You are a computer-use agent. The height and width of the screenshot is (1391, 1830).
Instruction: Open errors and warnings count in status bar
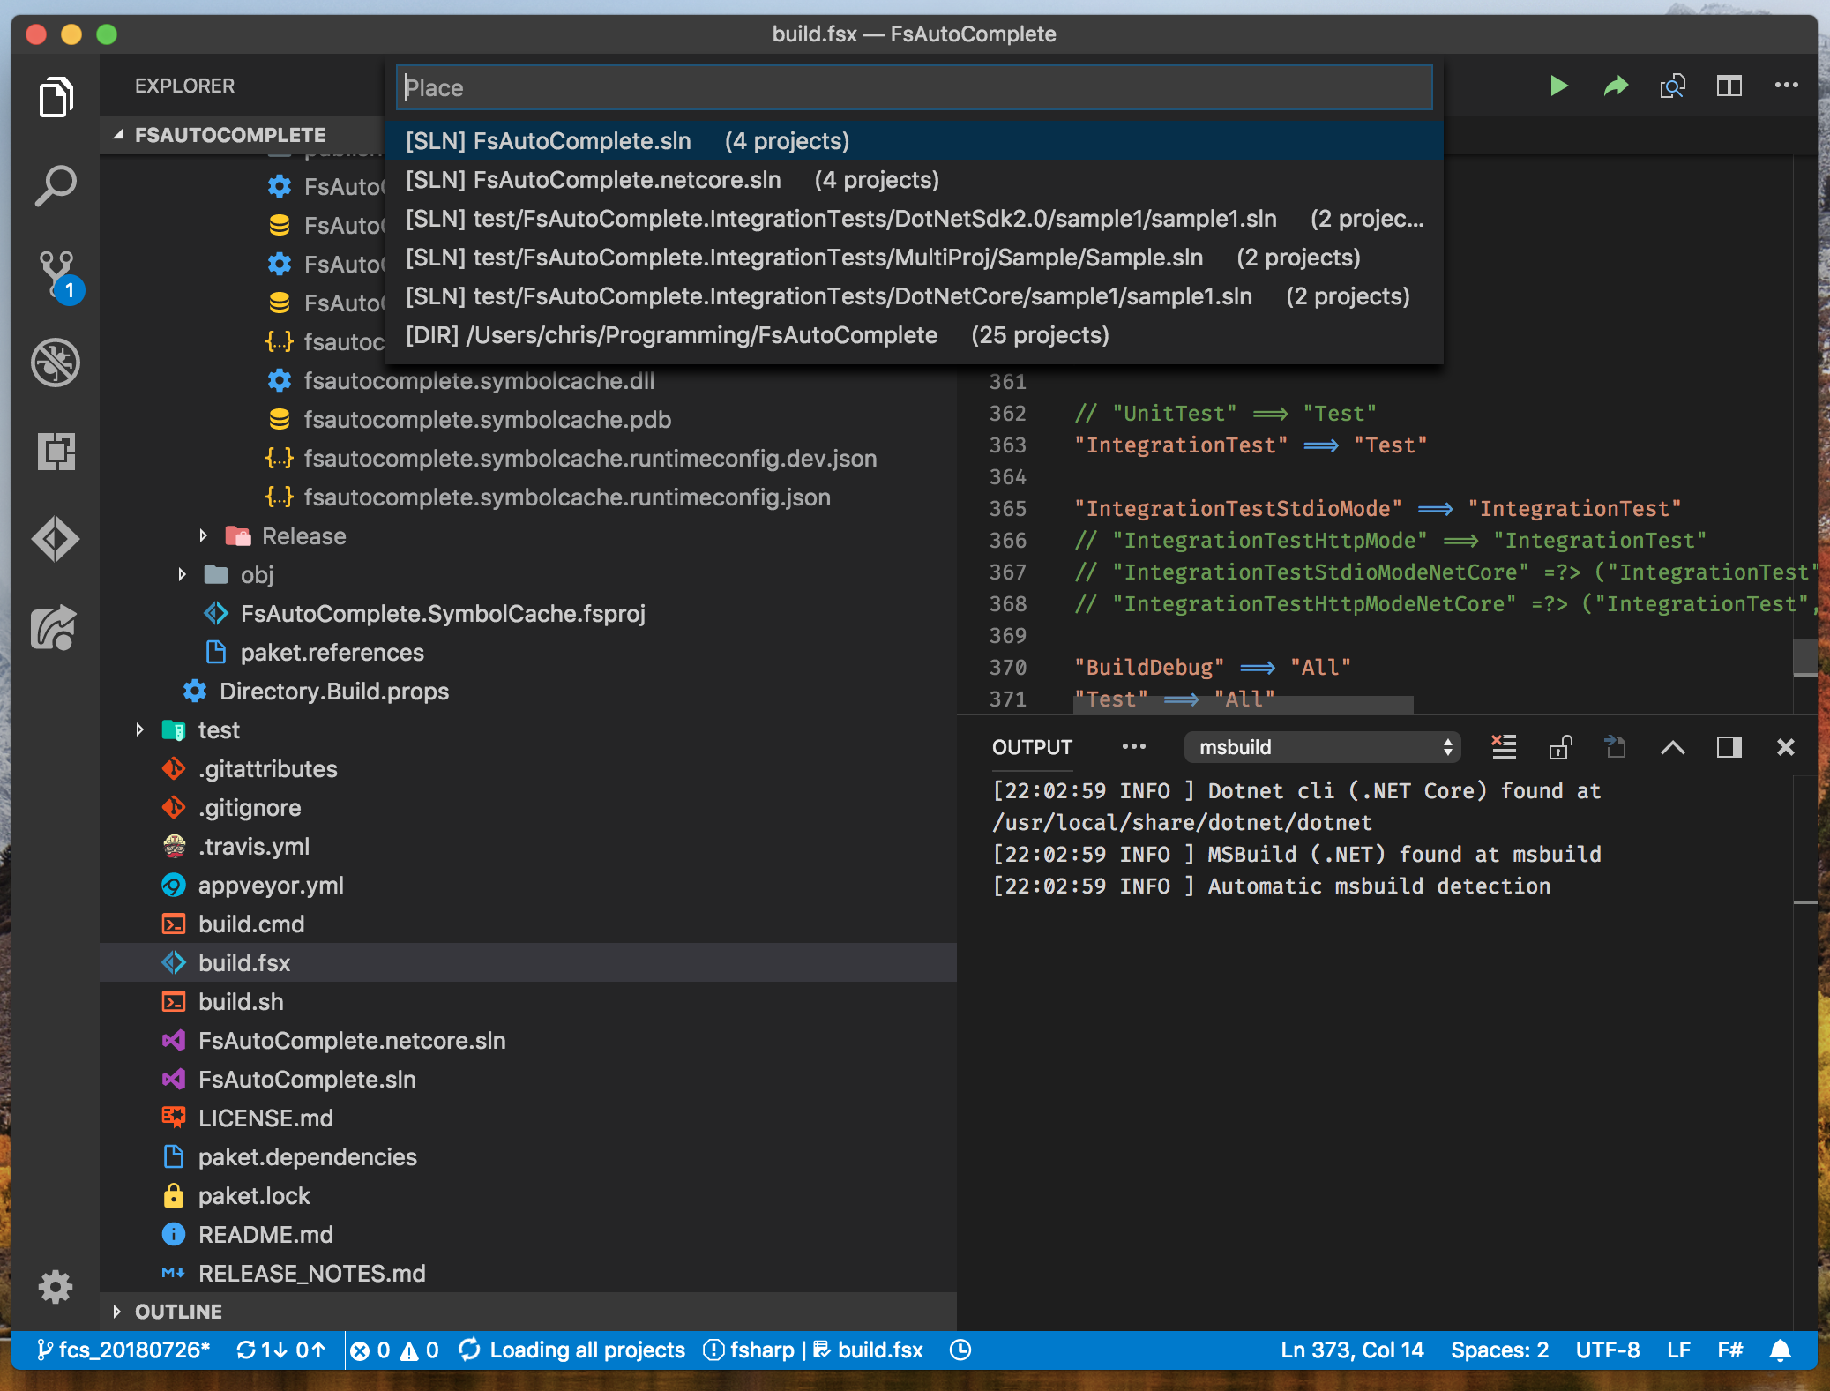[x=394, y=1350]
